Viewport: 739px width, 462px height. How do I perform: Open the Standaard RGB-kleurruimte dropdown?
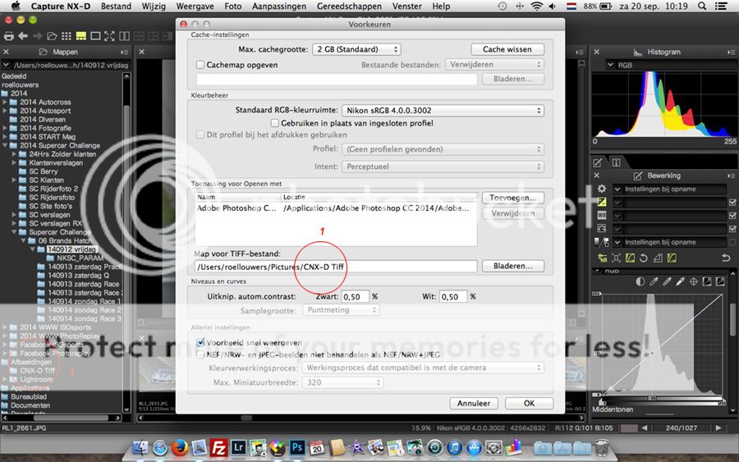click(443, 110)
